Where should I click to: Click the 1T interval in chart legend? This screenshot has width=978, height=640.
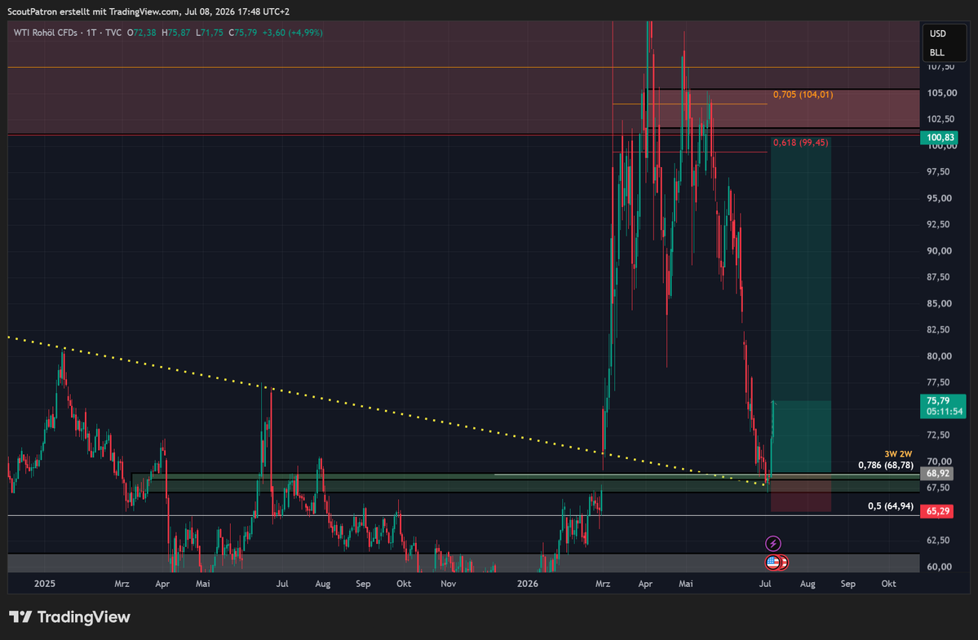[91, 33]
